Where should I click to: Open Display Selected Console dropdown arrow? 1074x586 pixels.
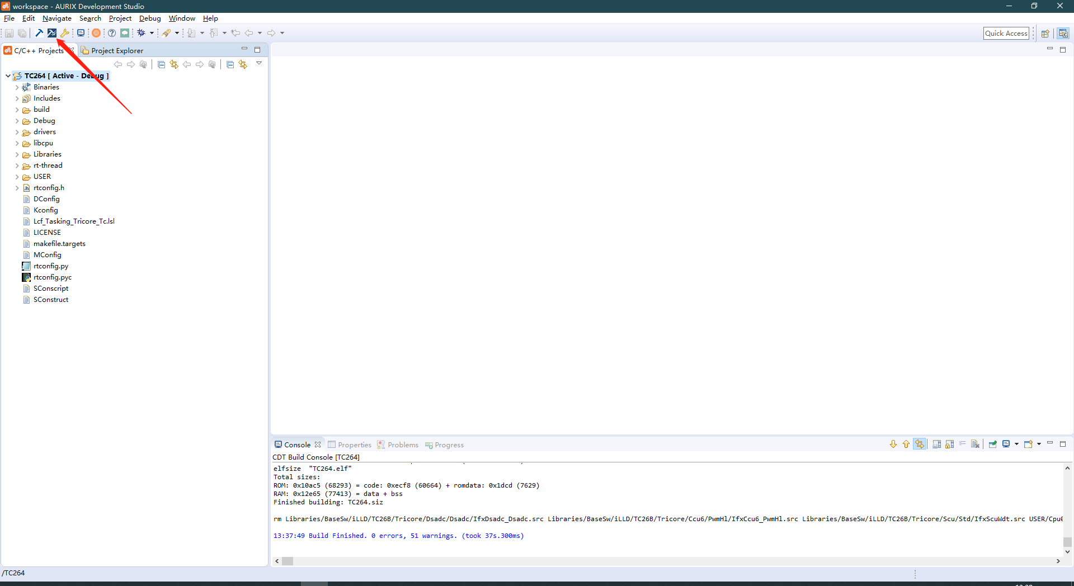(x=1016, y=445)
